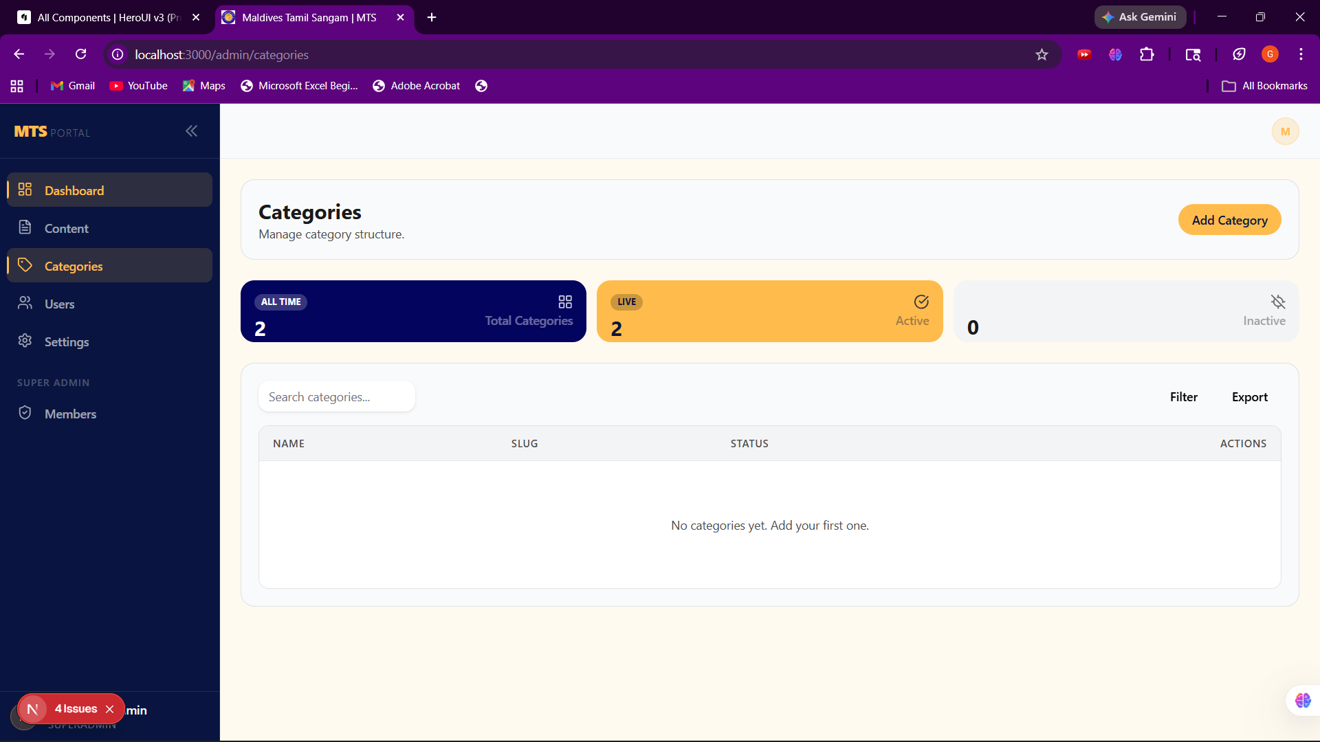Select the ALL TIME badge
This screenshot has height=742, width=1320.
point(280,302)
